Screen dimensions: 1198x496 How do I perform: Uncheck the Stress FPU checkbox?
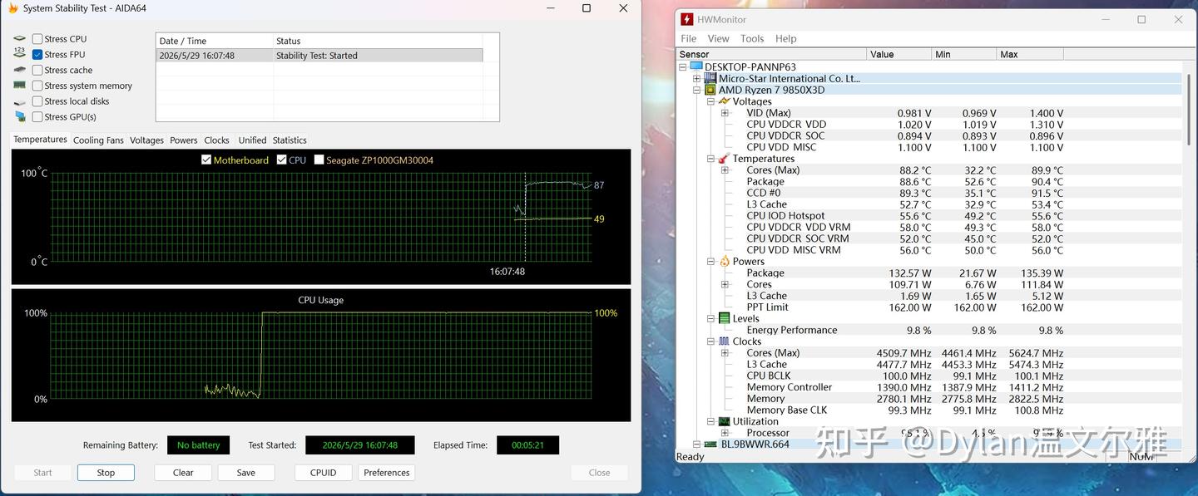[x=37, y=54]
